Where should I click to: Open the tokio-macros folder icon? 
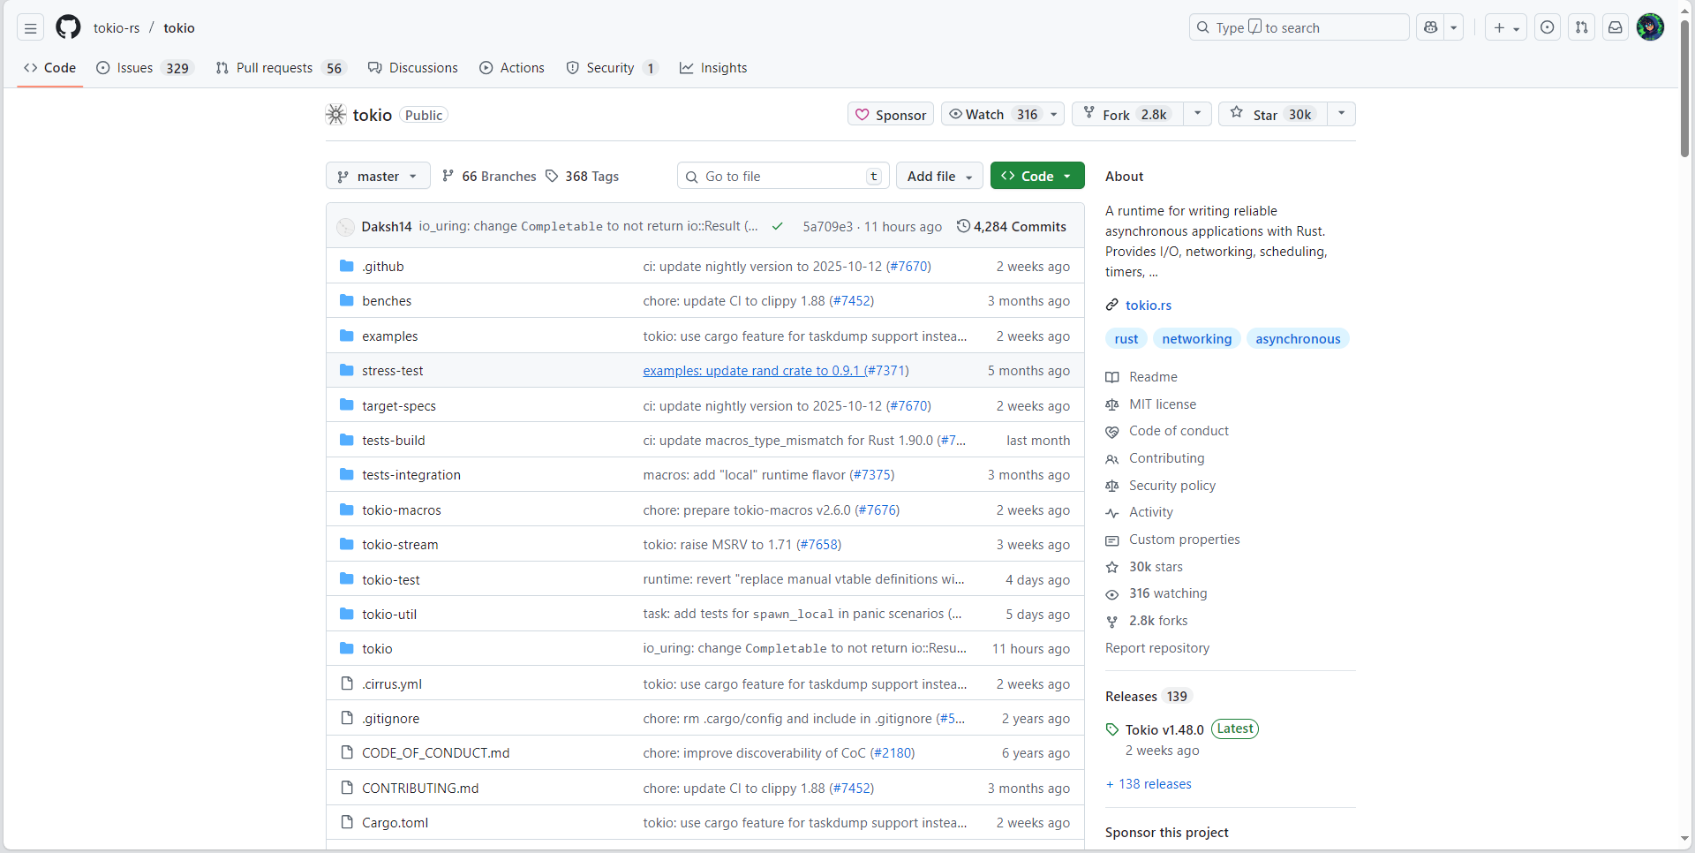[347, 510]
